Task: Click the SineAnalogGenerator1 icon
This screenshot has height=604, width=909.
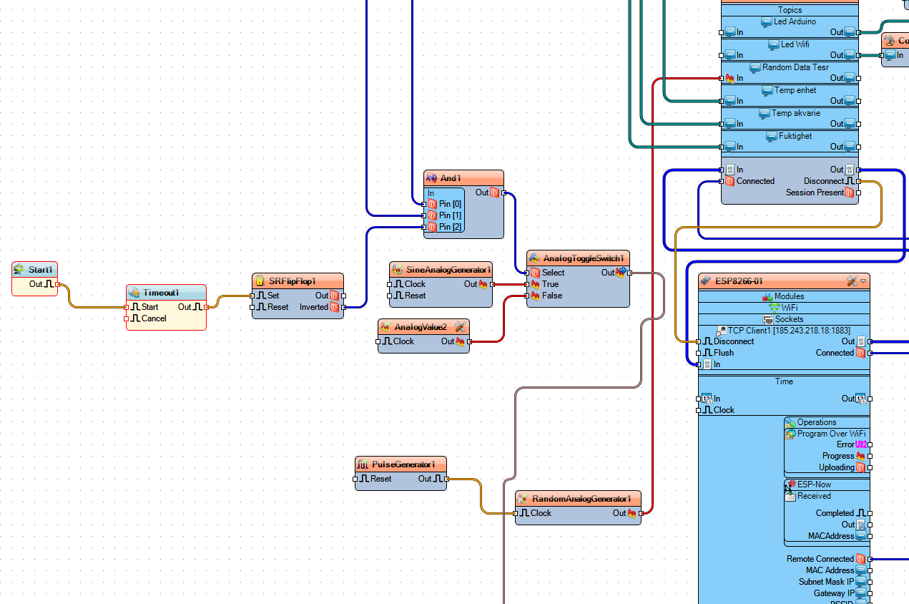Action: click(397, 270)
